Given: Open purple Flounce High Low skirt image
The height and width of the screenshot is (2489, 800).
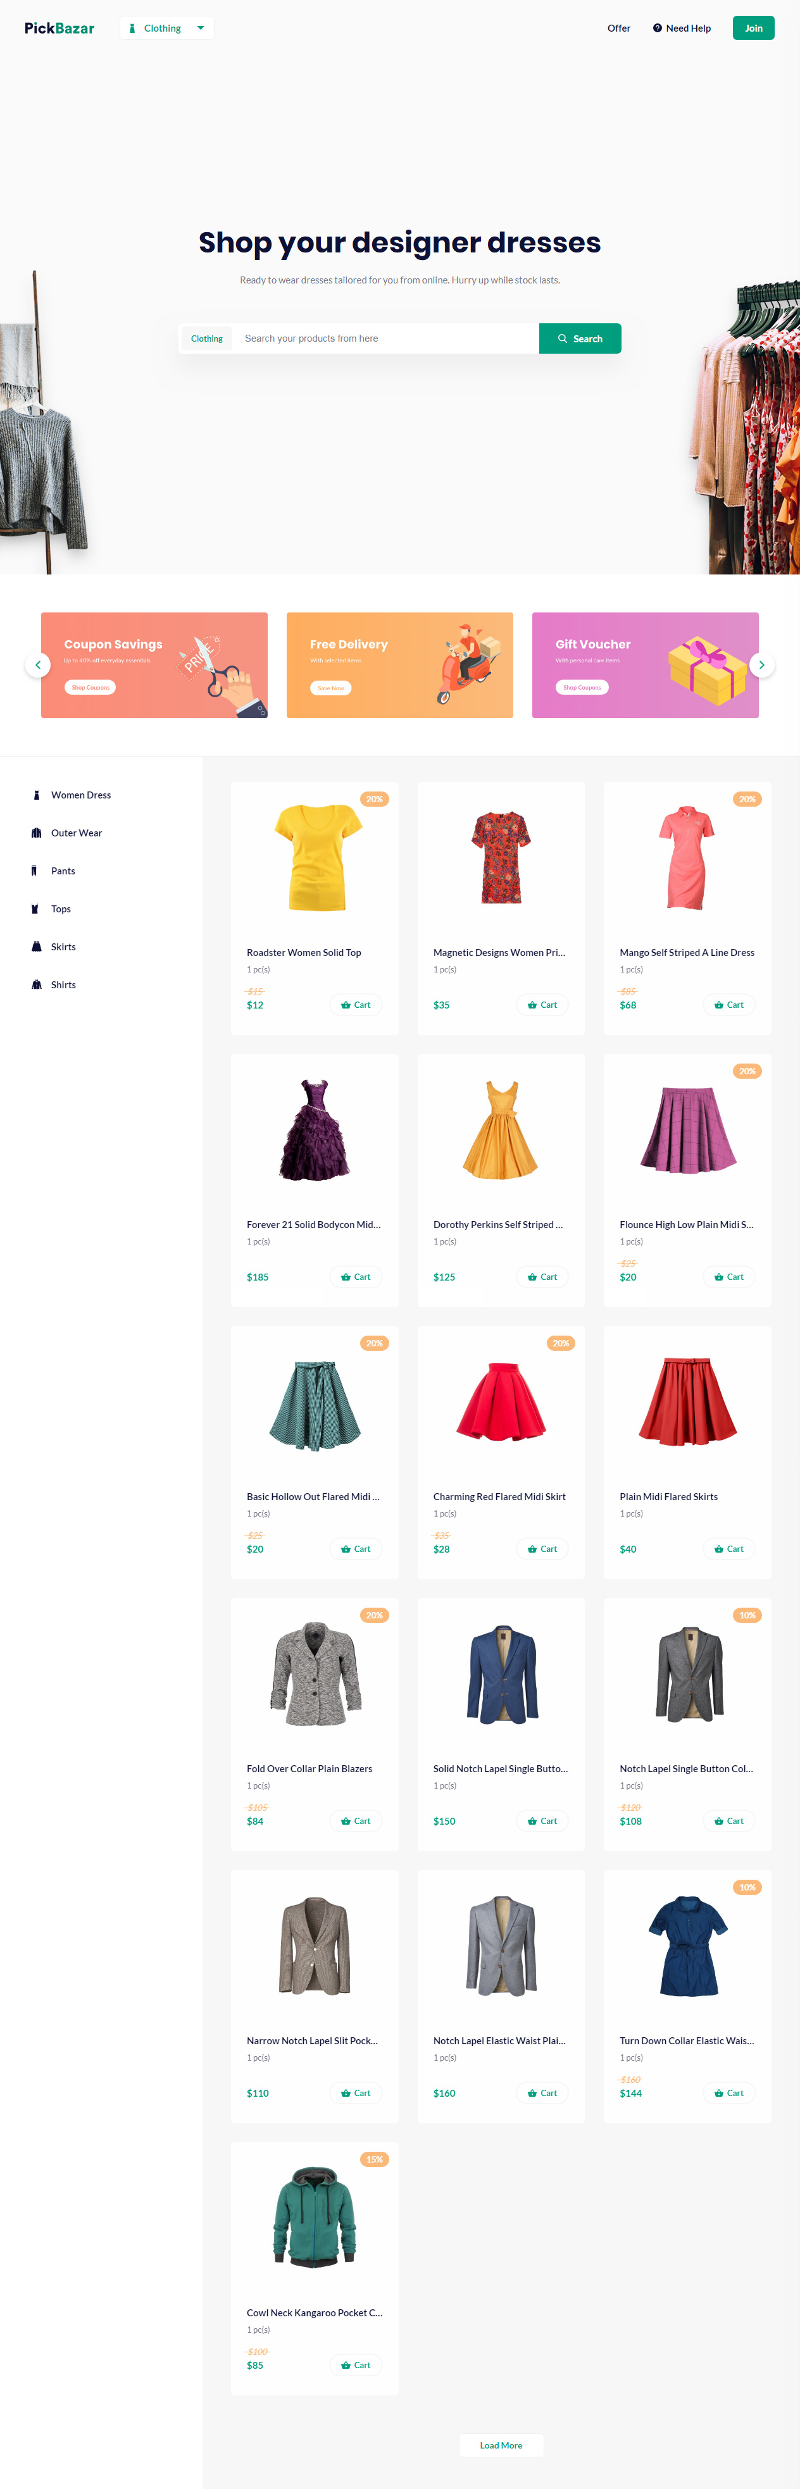Looking at the screenshot, I should coord(688,1129).
